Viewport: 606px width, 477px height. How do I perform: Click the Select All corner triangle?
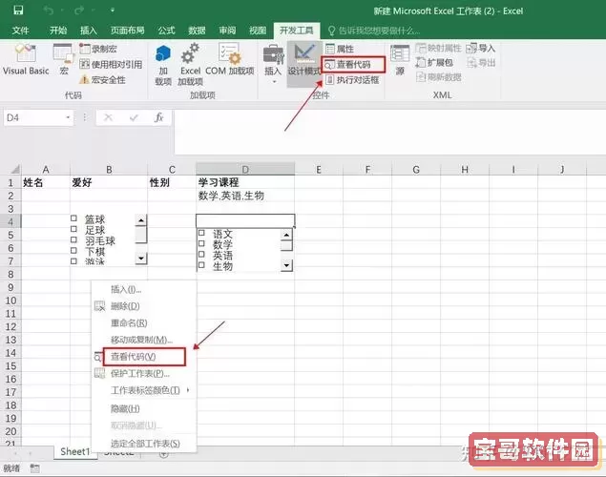coord(14,169)
